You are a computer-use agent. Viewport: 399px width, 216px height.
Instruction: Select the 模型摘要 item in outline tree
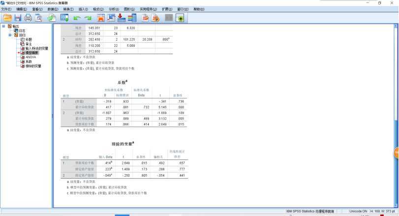tap(32, 53)
